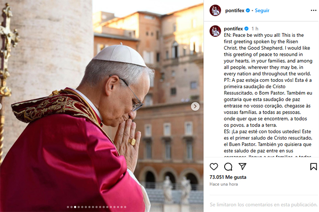This screenshot has height=212, width=319.
Task: Open the three-dot more options menu
Action: 314,10
